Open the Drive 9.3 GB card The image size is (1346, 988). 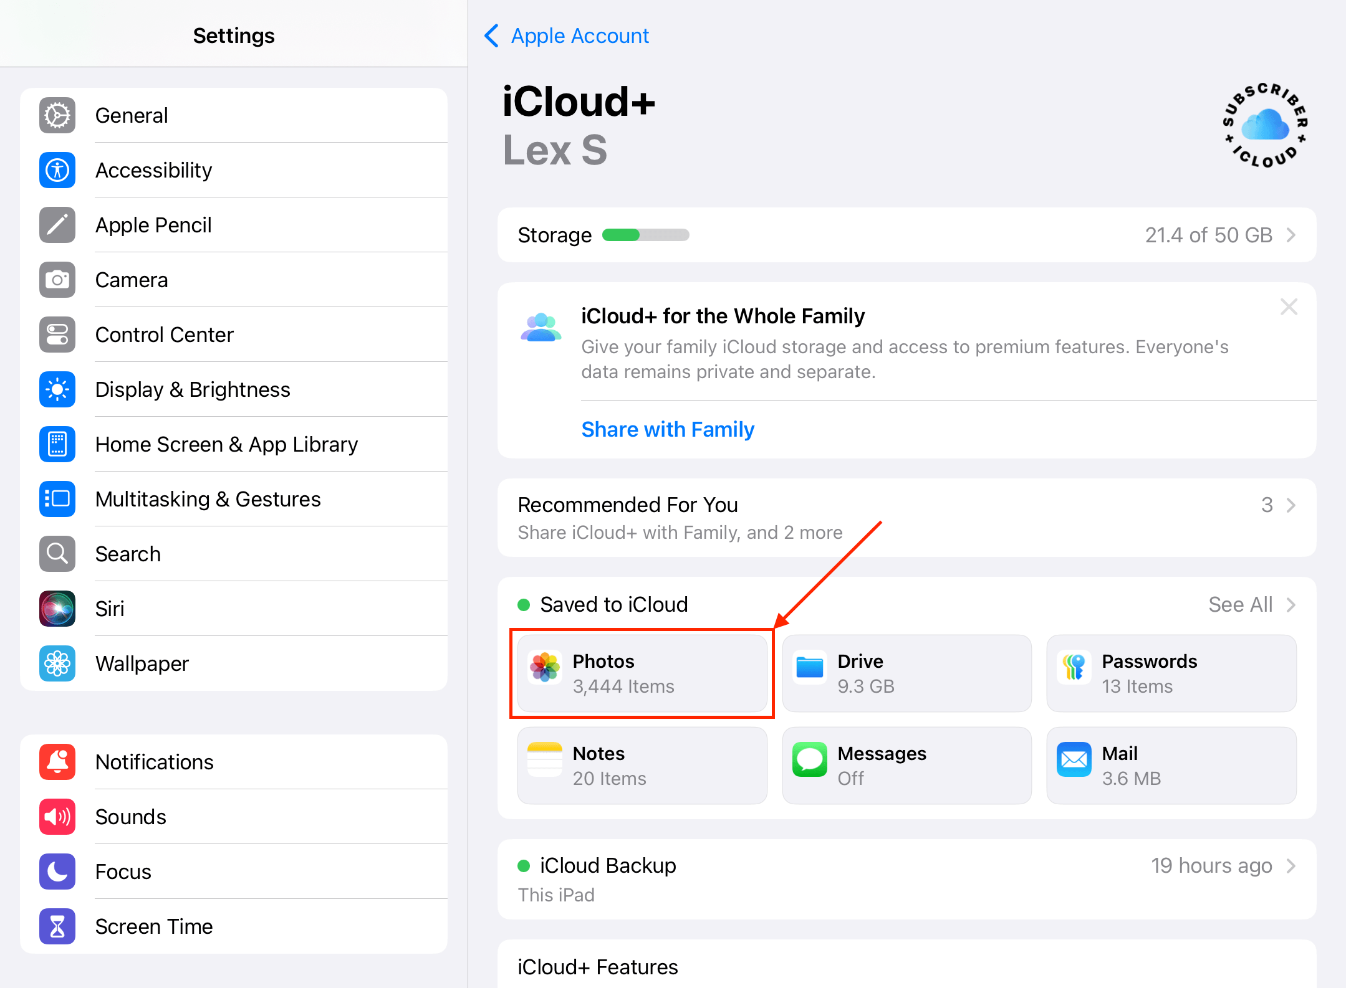(906, 673)
